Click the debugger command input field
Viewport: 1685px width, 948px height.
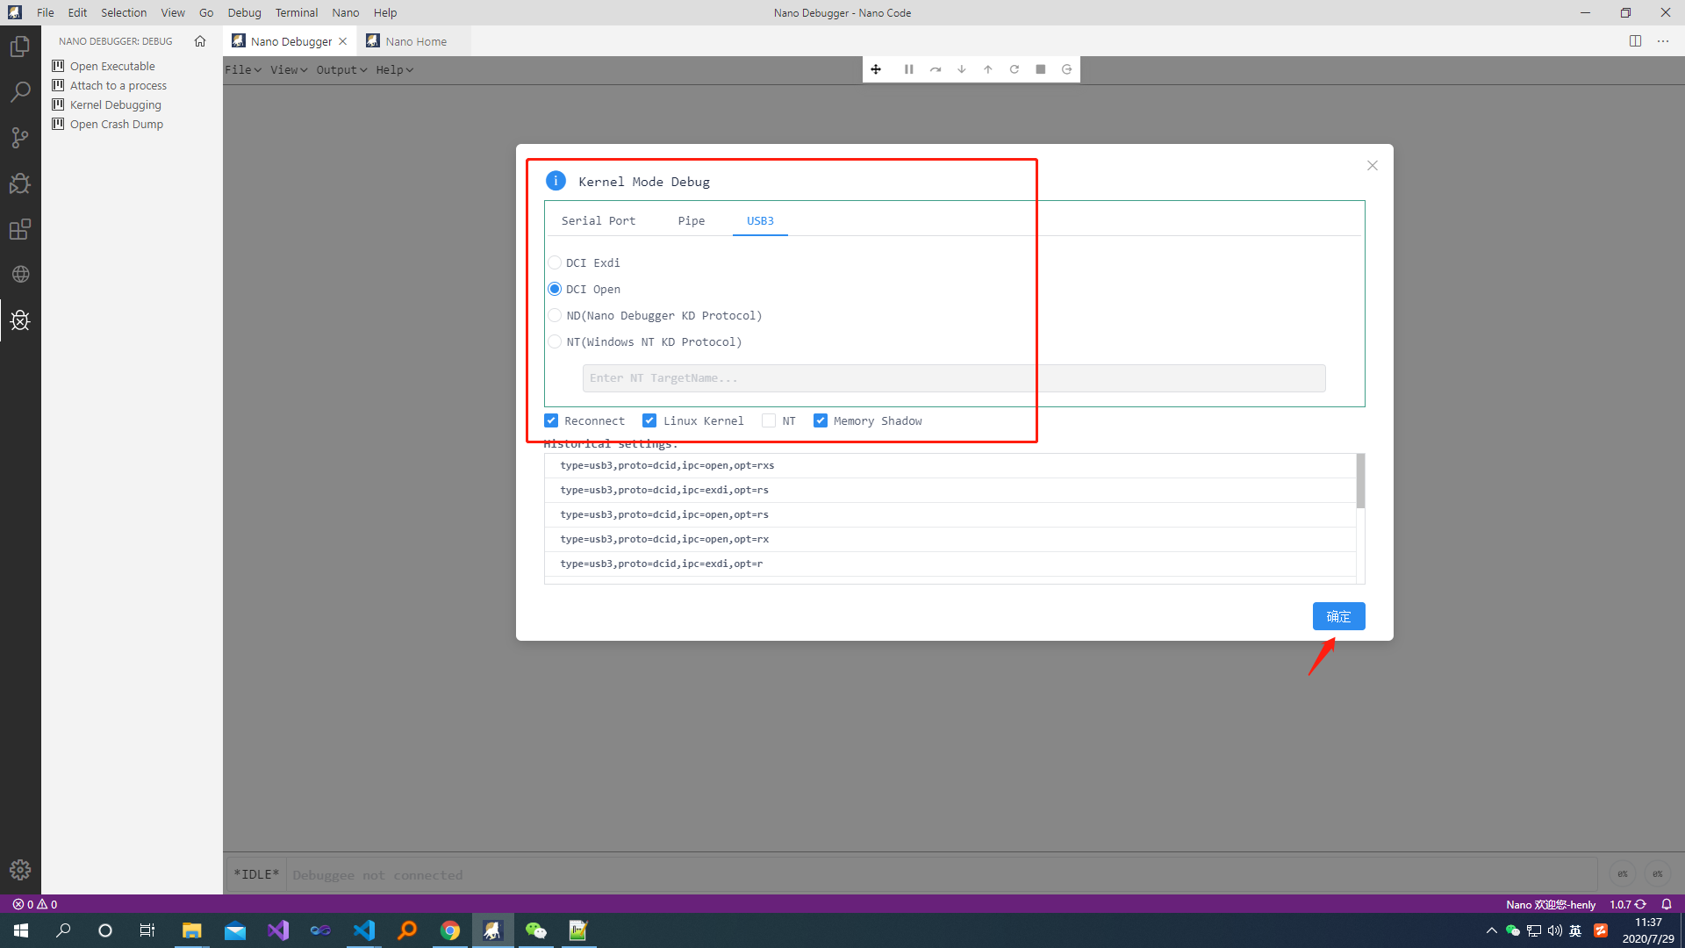tap(941, 875)
